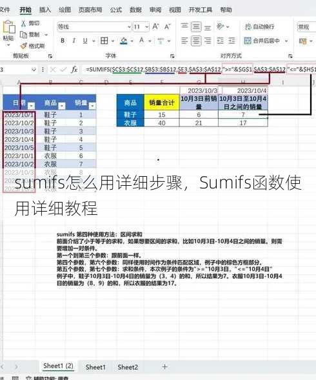This screenshot has height=380, width=316.
Task: Select the Format Painter (格式刷) brush
Action: (x=24, y=46)
